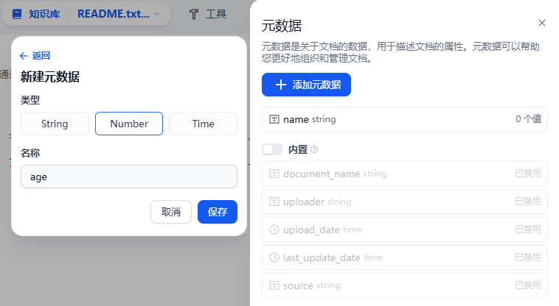Click the tools hammer icon
Screen dimensions: 559x306
coord(194,14)
